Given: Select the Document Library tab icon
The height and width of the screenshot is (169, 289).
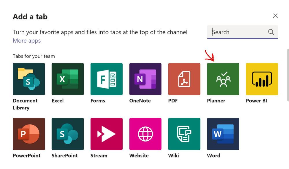Looking at the screenshot, I should pos(29,79).
